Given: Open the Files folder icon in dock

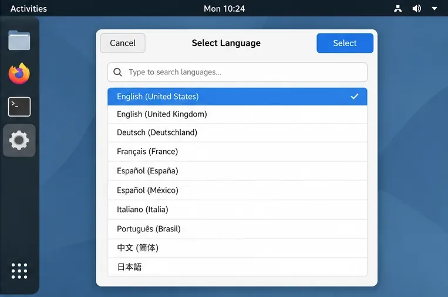Looking at the screenshot, I should point(19,40).
